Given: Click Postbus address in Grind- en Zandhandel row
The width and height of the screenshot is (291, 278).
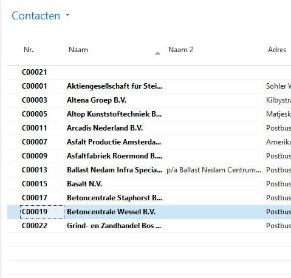Looking at the screenshot, I should pos(278,226).
